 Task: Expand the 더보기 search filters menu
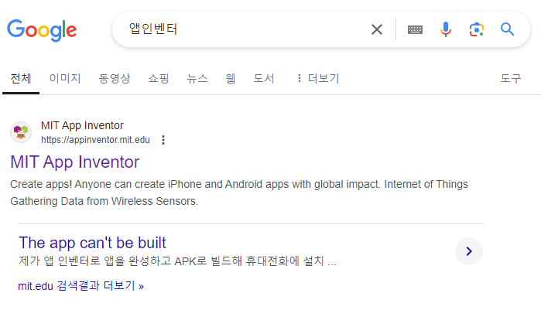317,78
